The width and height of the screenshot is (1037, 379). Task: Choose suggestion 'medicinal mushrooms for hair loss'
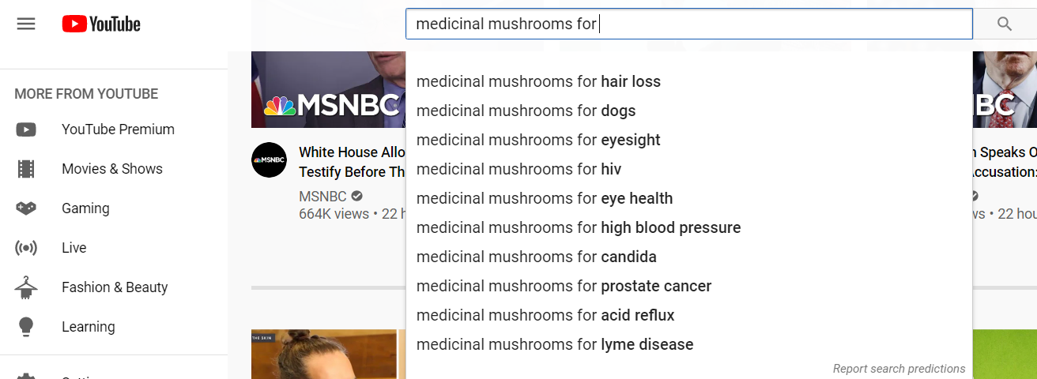tap(538, 81)
